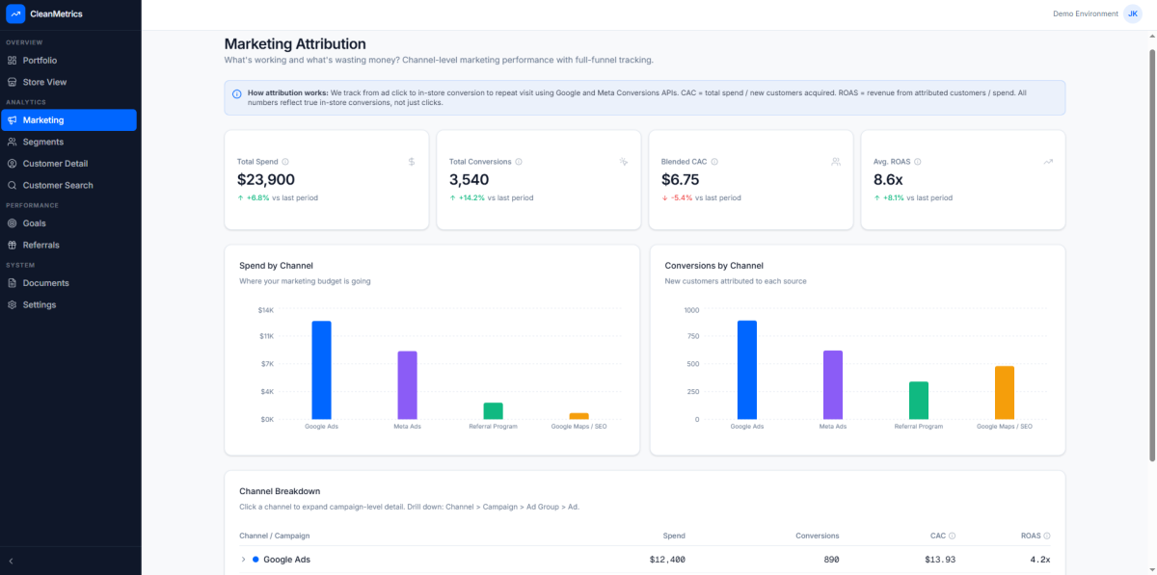Click the Referrals gift icon
Image resolution: width=1157 pixels, height=575 pixels.
click(x=13, y=244)
